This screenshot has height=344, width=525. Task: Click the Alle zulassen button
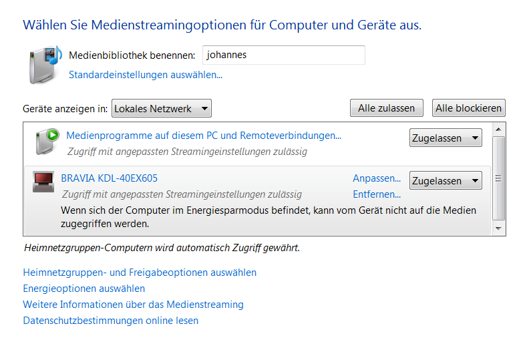point(386,108)
